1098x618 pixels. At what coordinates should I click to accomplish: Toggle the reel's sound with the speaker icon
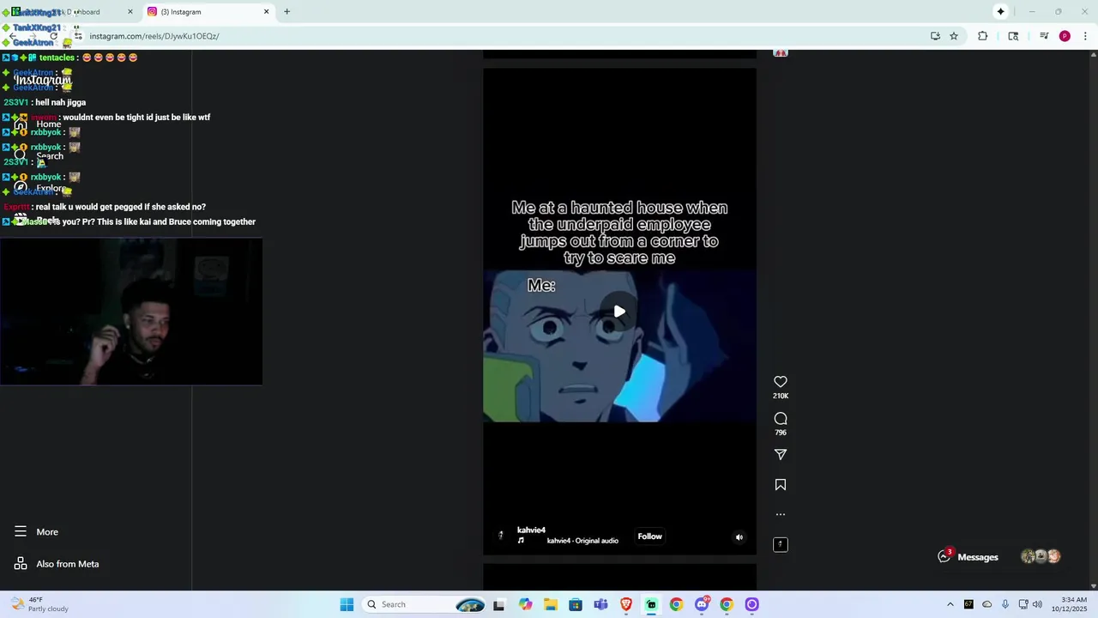coord(739,537)
